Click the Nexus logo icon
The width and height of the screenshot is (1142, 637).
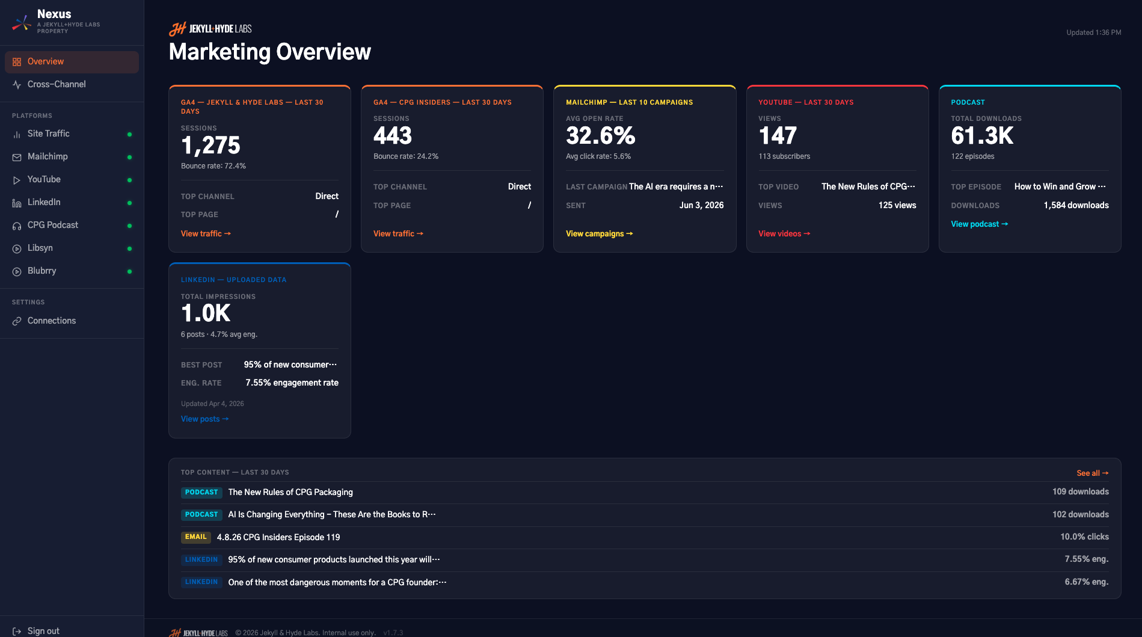[22, 22]
